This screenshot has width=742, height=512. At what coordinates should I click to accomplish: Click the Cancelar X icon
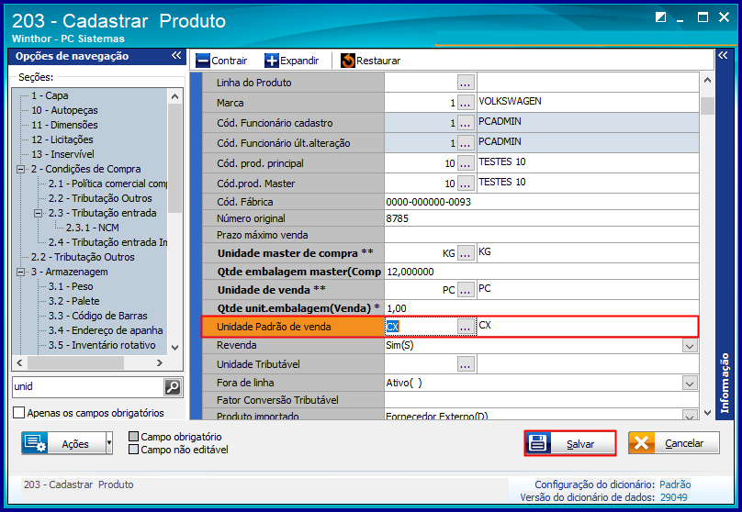click(x=642, y=443)
